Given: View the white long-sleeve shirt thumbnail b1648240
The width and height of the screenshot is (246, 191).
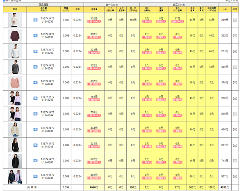Looking at the screenshot, I should tap(15, 51).
